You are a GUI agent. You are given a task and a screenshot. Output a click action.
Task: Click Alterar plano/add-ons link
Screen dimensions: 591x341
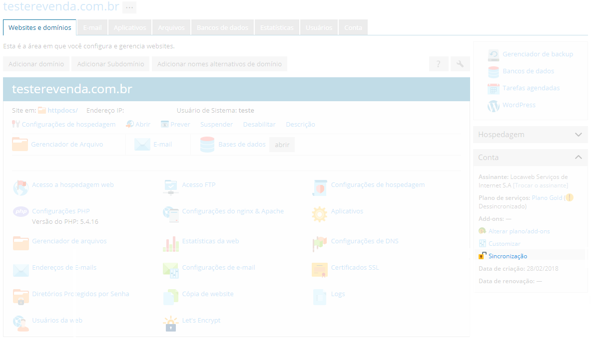519,231
